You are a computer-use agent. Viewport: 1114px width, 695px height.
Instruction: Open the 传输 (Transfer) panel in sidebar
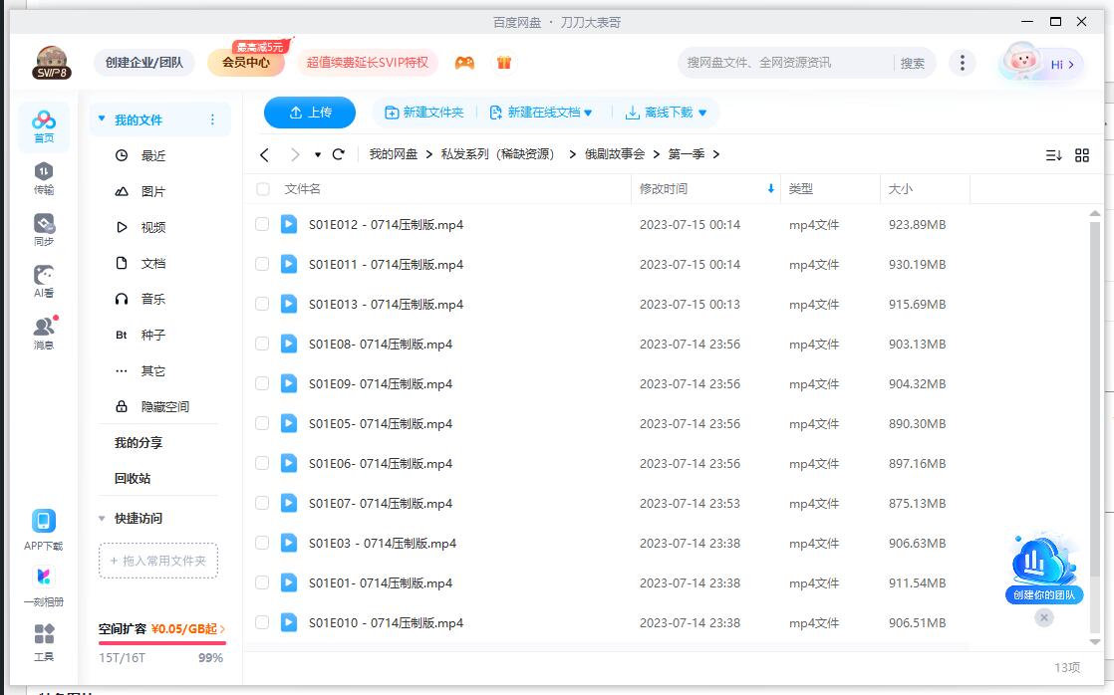click(x=44, y=173)
